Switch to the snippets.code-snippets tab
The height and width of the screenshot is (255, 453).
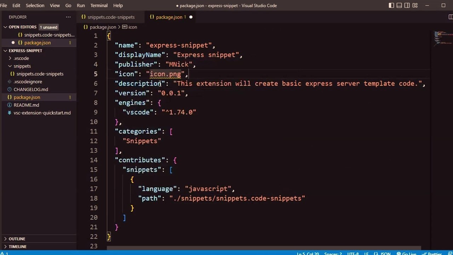(111, 17)
